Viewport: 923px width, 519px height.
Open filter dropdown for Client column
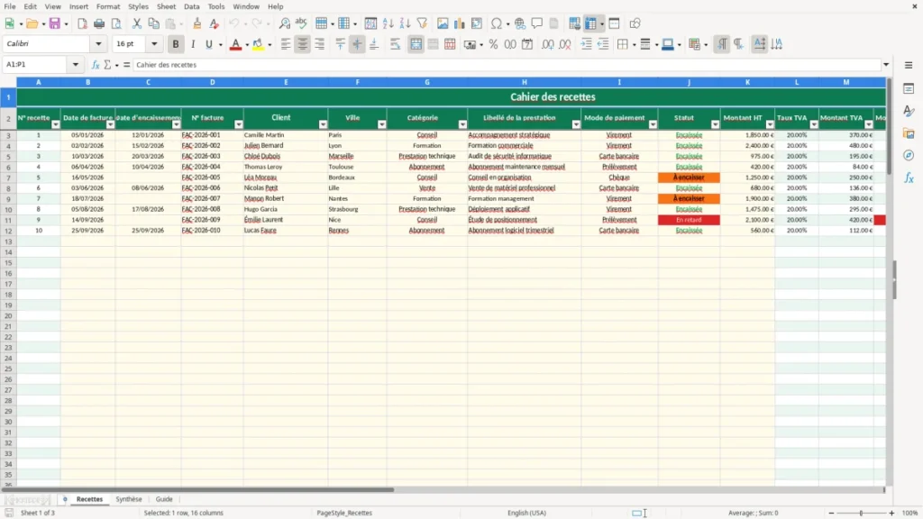(323, 124)
